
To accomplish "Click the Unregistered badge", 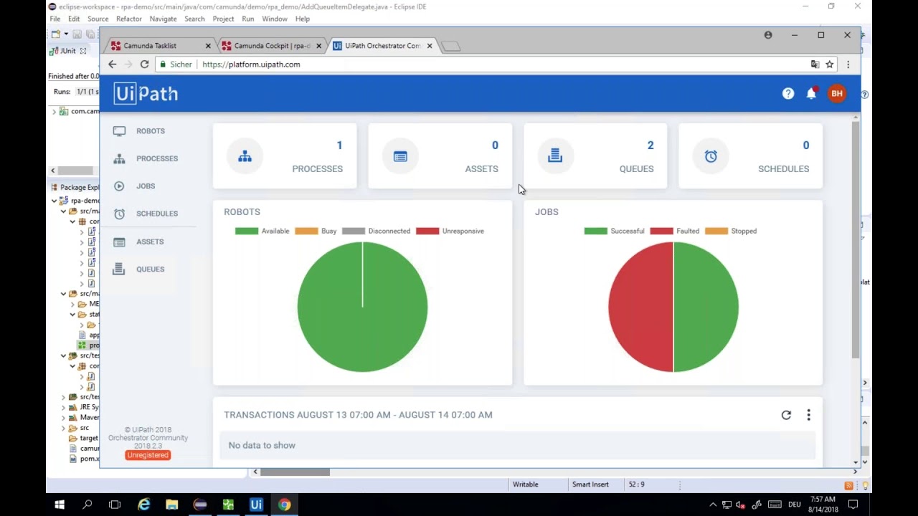I will click(148, 455).
